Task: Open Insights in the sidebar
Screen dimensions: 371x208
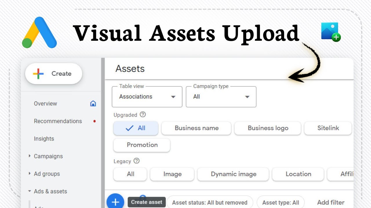Action: (x=44, y=139)
